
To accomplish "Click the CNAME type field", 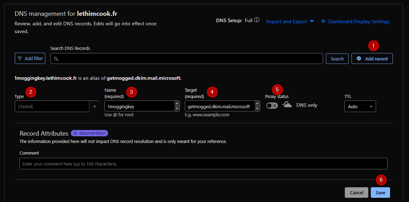I will (x=52, y=106).
